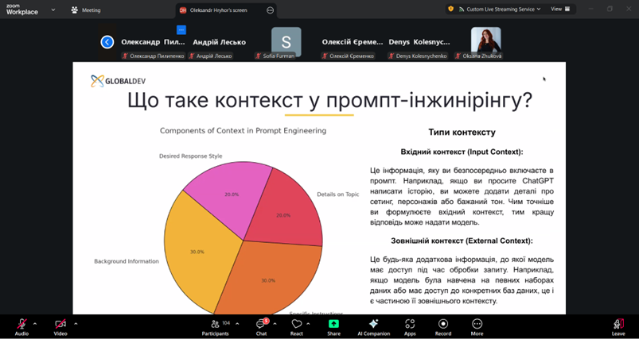Open the View layout menu
This screenshot has height=339, width=639.
tap(559, 9)
